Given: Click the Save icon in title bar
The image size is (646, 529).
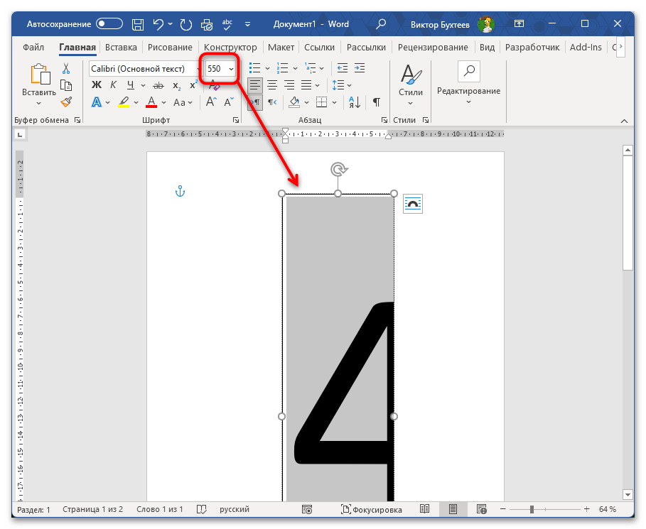Looking at the screenshot, I should (139, 24).
